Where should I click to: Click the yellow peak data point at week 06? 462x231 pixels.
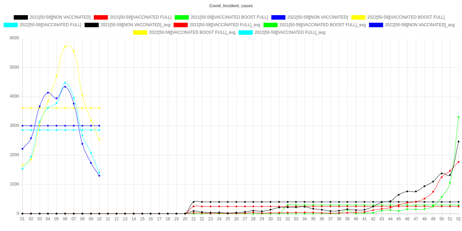coord(65,47)
